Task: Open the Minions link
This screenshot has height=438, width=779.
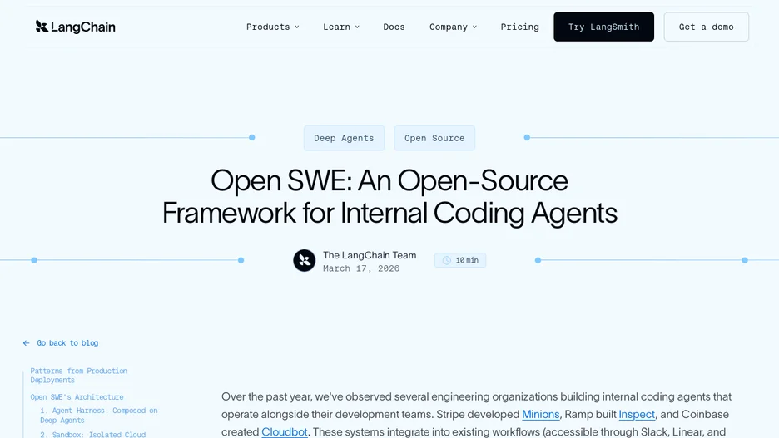Action: [540, 414]
